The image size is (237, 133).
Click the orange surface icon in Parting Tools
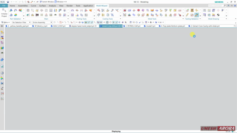pyautogui.click(x=90, y=10)
